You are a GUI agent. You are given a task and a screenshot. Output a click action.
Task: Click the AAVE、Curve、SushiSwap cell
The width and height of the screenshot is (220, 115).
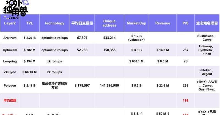click(x=207, y=86)
